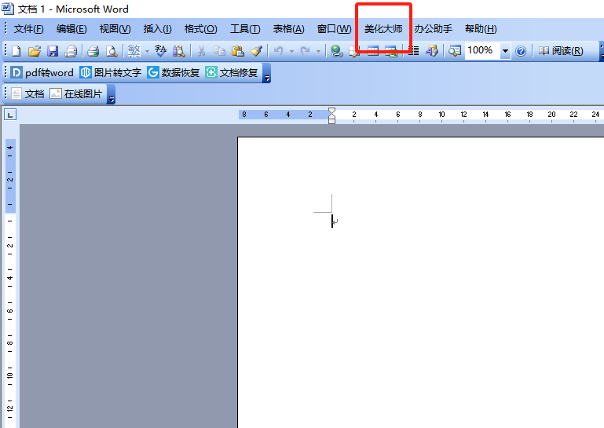Open Print Preview from toolbar

click(111, 51)
